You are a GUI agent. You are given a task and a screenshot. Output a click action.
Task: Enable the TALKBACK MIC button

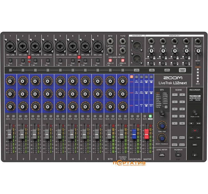tap(178, 155)
